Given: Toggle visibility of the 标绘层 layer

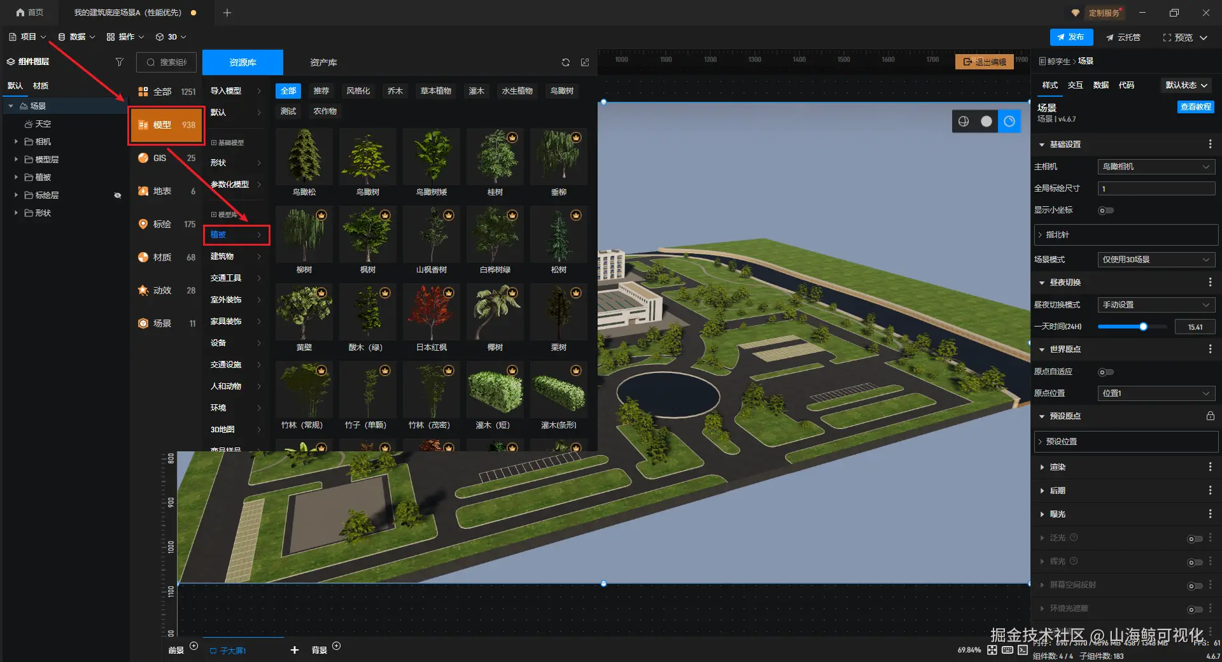Looking at the screenshot, I should point(117,195).
